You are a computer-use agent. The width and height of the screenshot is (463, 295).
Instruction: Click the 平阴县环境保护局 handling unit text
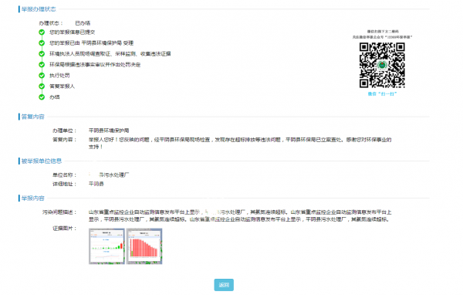point(109,131)
